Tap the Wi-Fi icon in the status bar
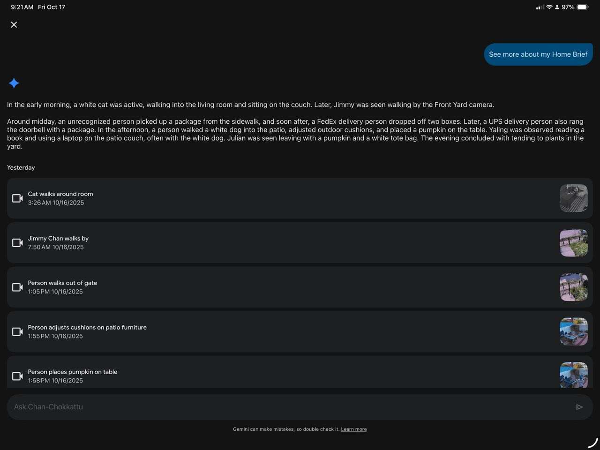 pyautogui.click(x=549, y=7)
